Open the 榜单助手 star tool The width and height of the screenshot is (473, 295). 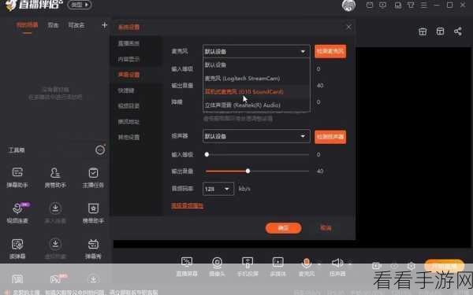(x=93, y=213)
